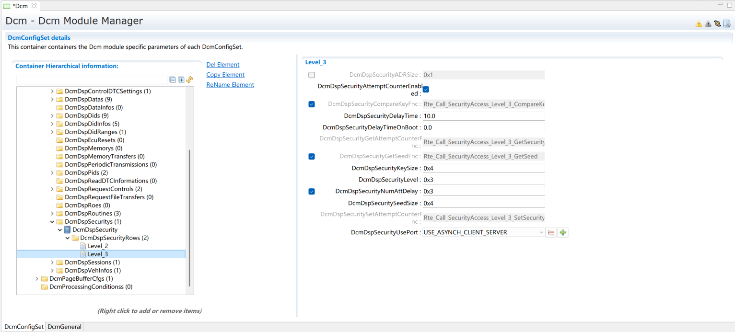Click the Del Element link
Screen dimensions: 735x332
(x=222, y=65)
